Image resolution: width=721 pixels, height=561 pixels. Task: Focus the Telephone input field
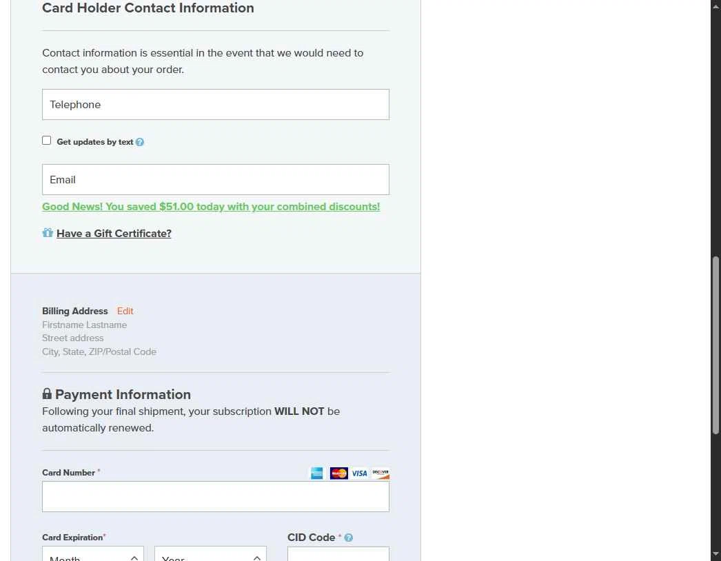pos(216,105)
